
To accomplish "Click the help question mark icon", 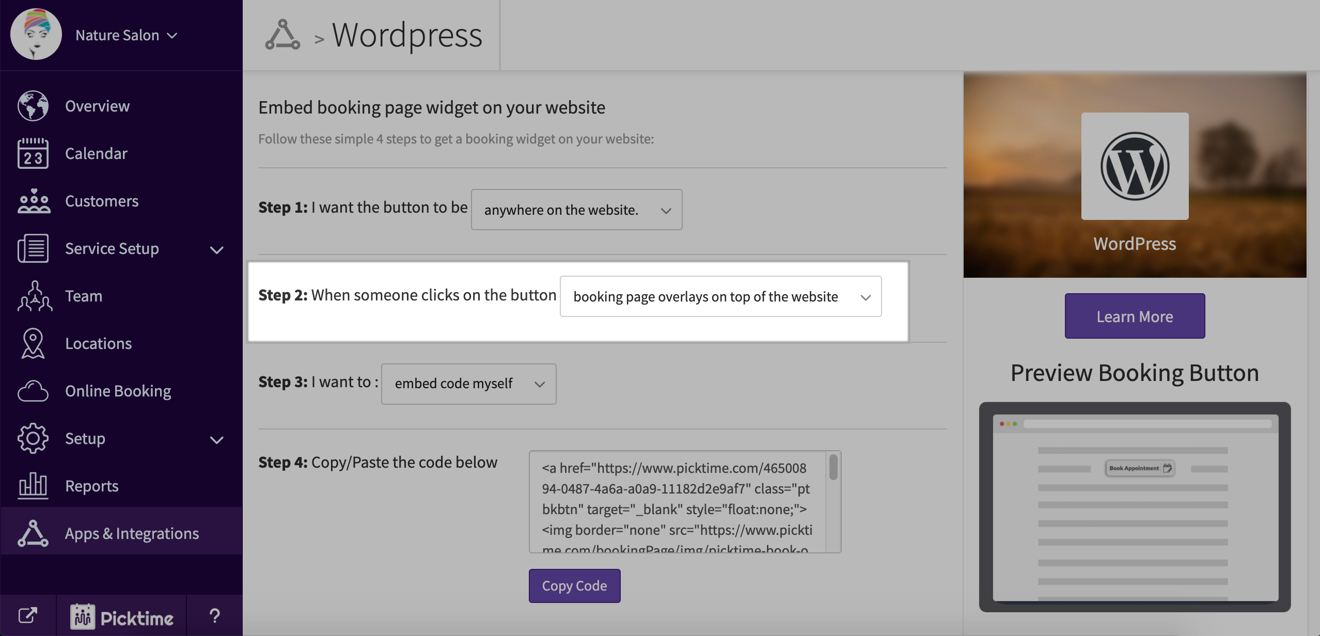I will pos(214,615).
